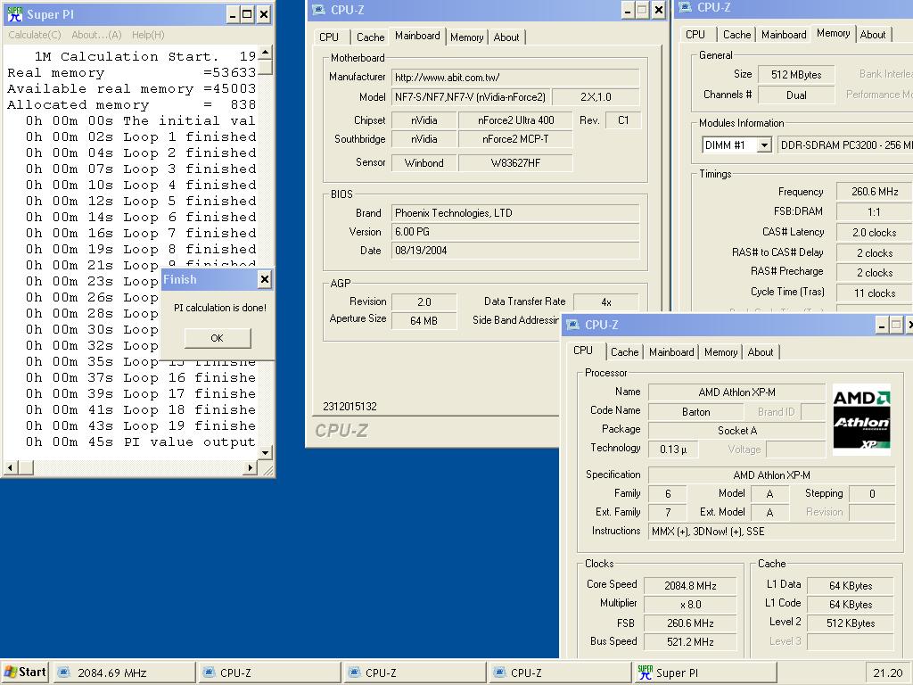913x685 pixels.
Task: Close the Finish dialog with X
Action: pyautogui.click(x=264, y=279)
